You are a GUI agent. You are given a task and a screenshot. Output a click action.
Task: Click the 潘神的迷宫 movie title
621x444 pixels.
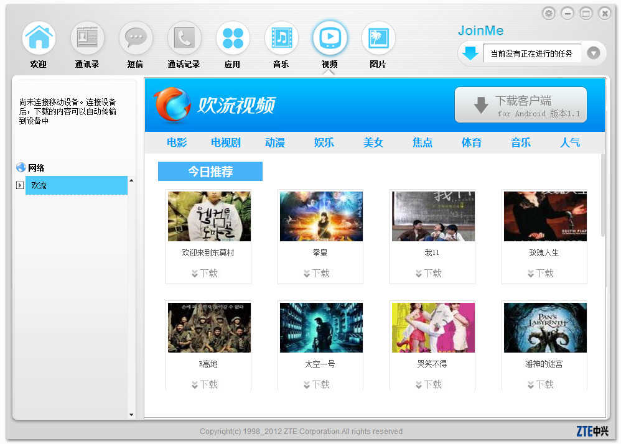[544, 364]
